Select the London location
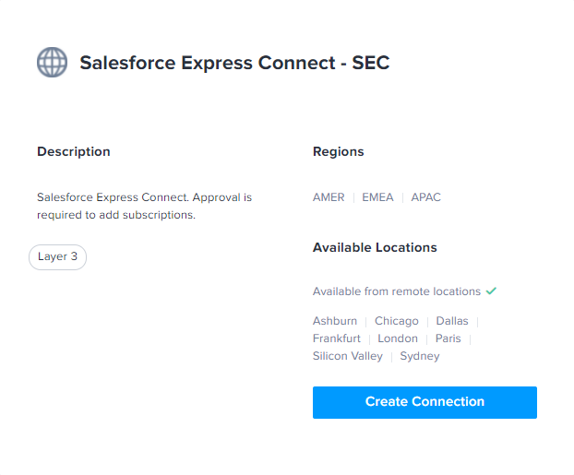574x475 pixels. (398, 338)
